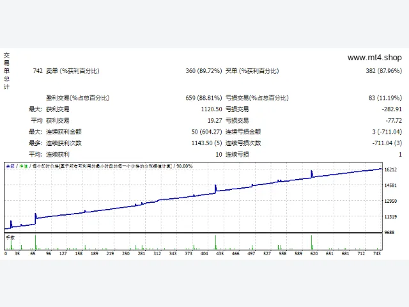Click the 14581 balance axis label

(x=390, y=185)
